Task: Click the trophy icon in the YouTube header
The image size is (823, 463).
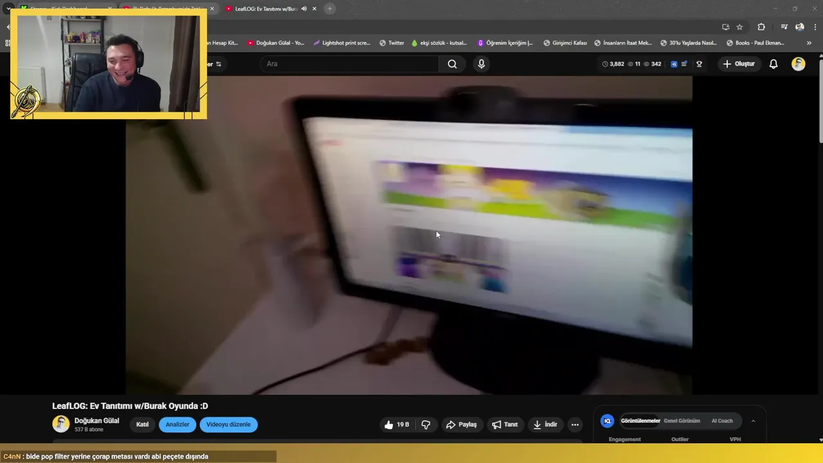Action: click(x=699, y=64)
